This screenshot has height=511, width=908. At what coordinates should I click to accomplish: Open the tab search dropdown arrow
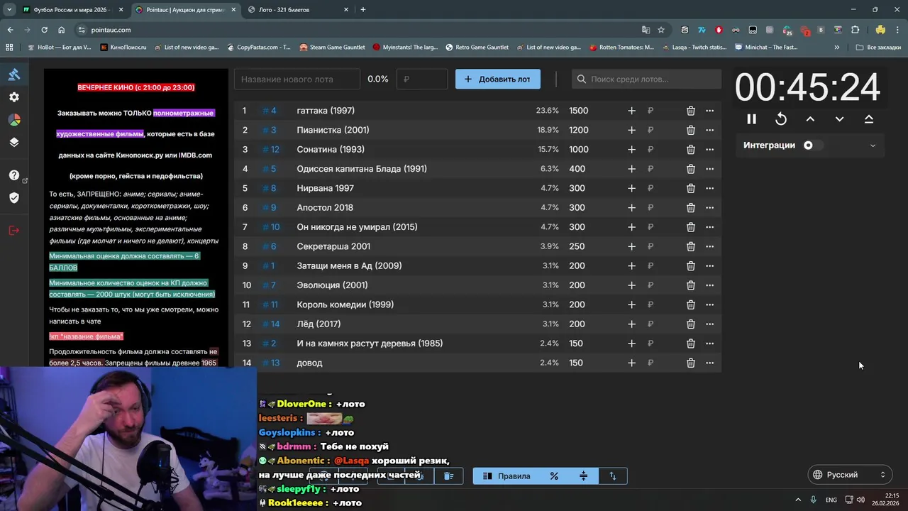(x=9, y=10)
